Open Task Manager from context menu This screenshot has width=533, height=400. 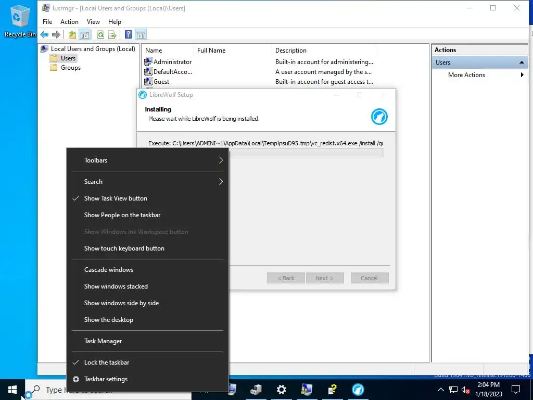pos(147,341)
